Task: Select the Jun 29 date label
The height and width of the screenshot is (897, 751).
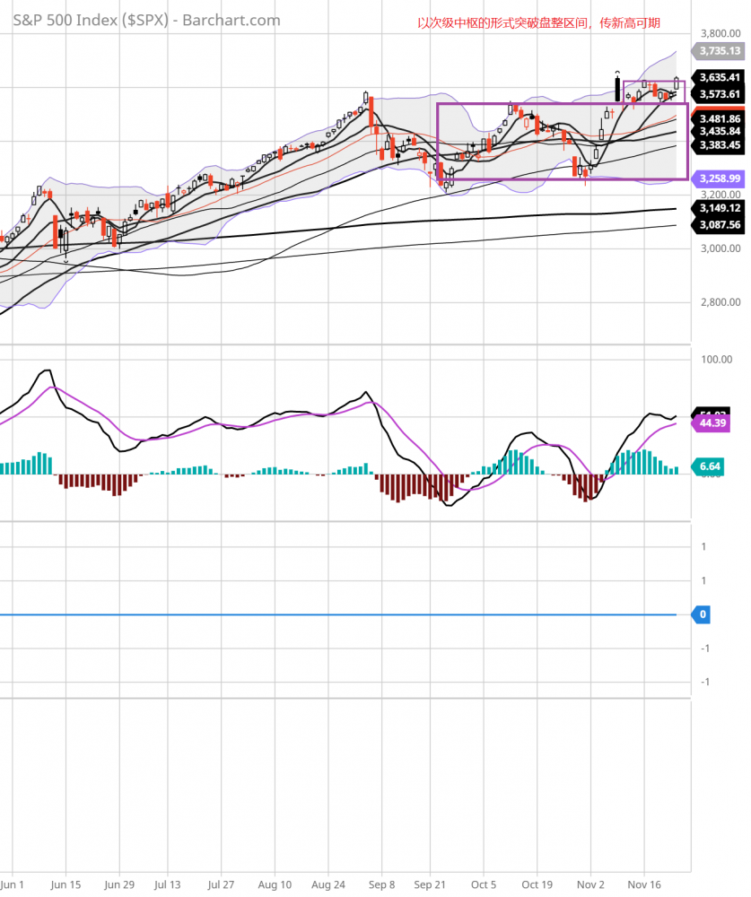Action: click(119, 884)
